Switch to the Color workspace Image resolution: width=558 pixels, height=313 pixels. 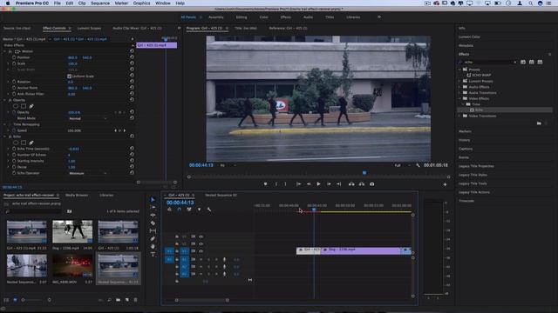[263, 17]
